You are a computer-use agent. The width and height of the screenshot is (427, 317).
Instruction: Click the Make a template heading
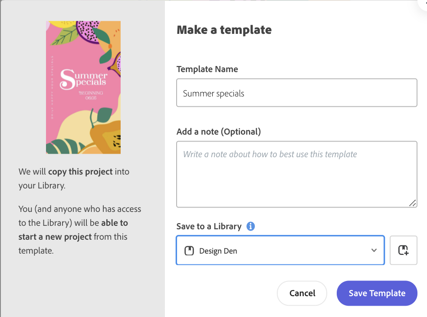coord(224,30)
